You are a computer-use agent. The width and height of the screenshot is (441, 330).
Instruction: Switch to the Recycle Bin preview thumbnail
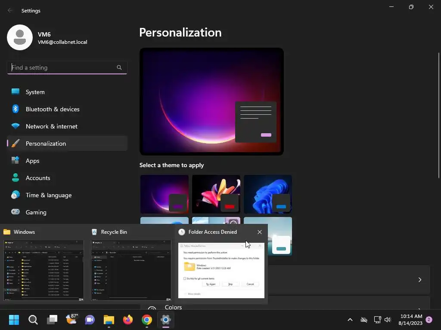tap(131, 270)
